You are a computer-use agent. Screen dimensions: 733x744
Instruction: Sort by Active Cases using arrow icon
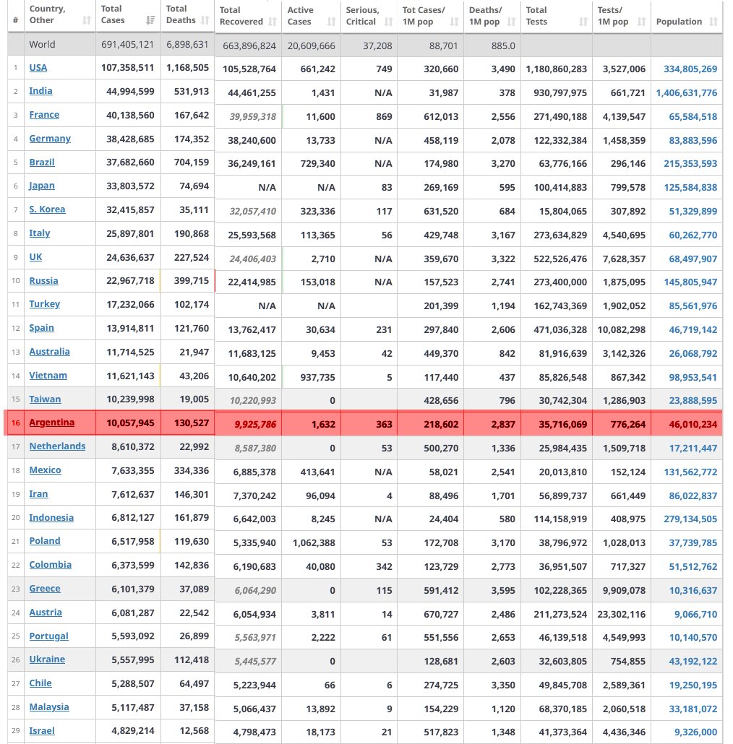coord(331,22)
